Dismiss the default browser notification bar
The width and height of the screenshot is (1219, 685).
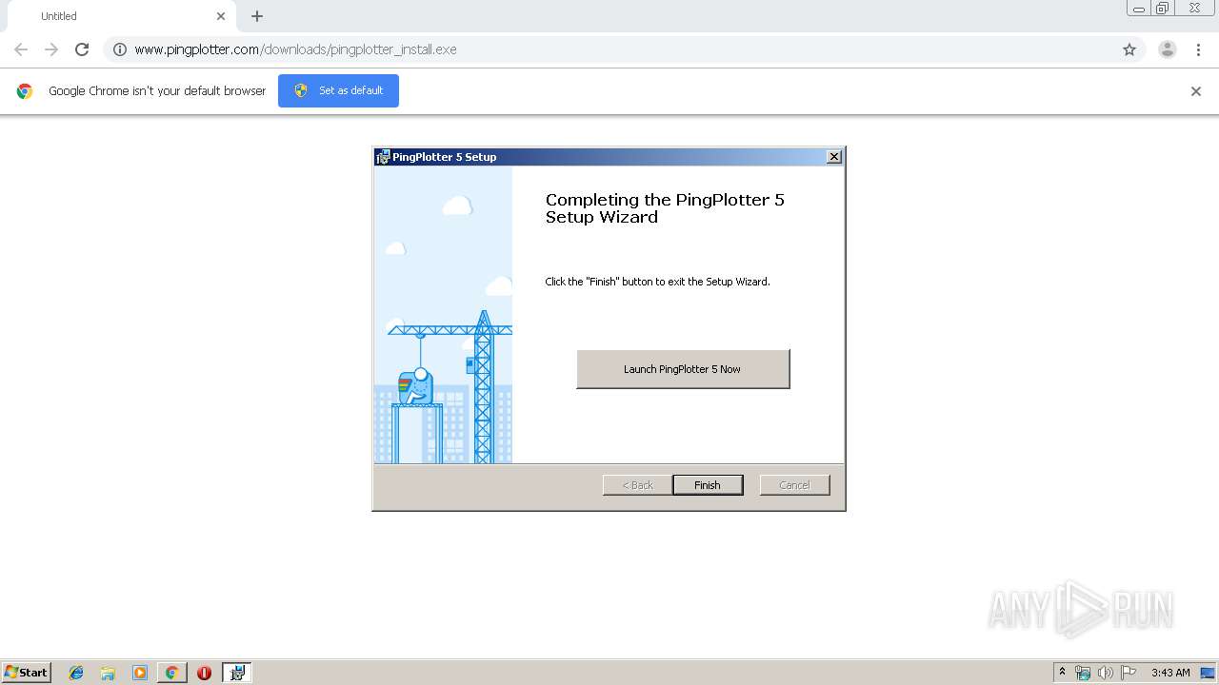pos(1196,91)
